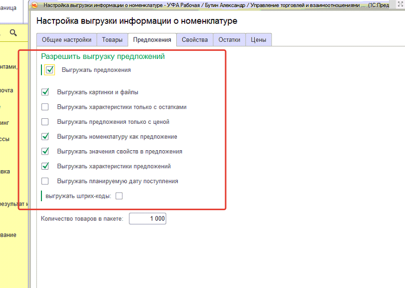Switch to the Товары tab
This screenshot has width=405, height=288.
[112, 40]
